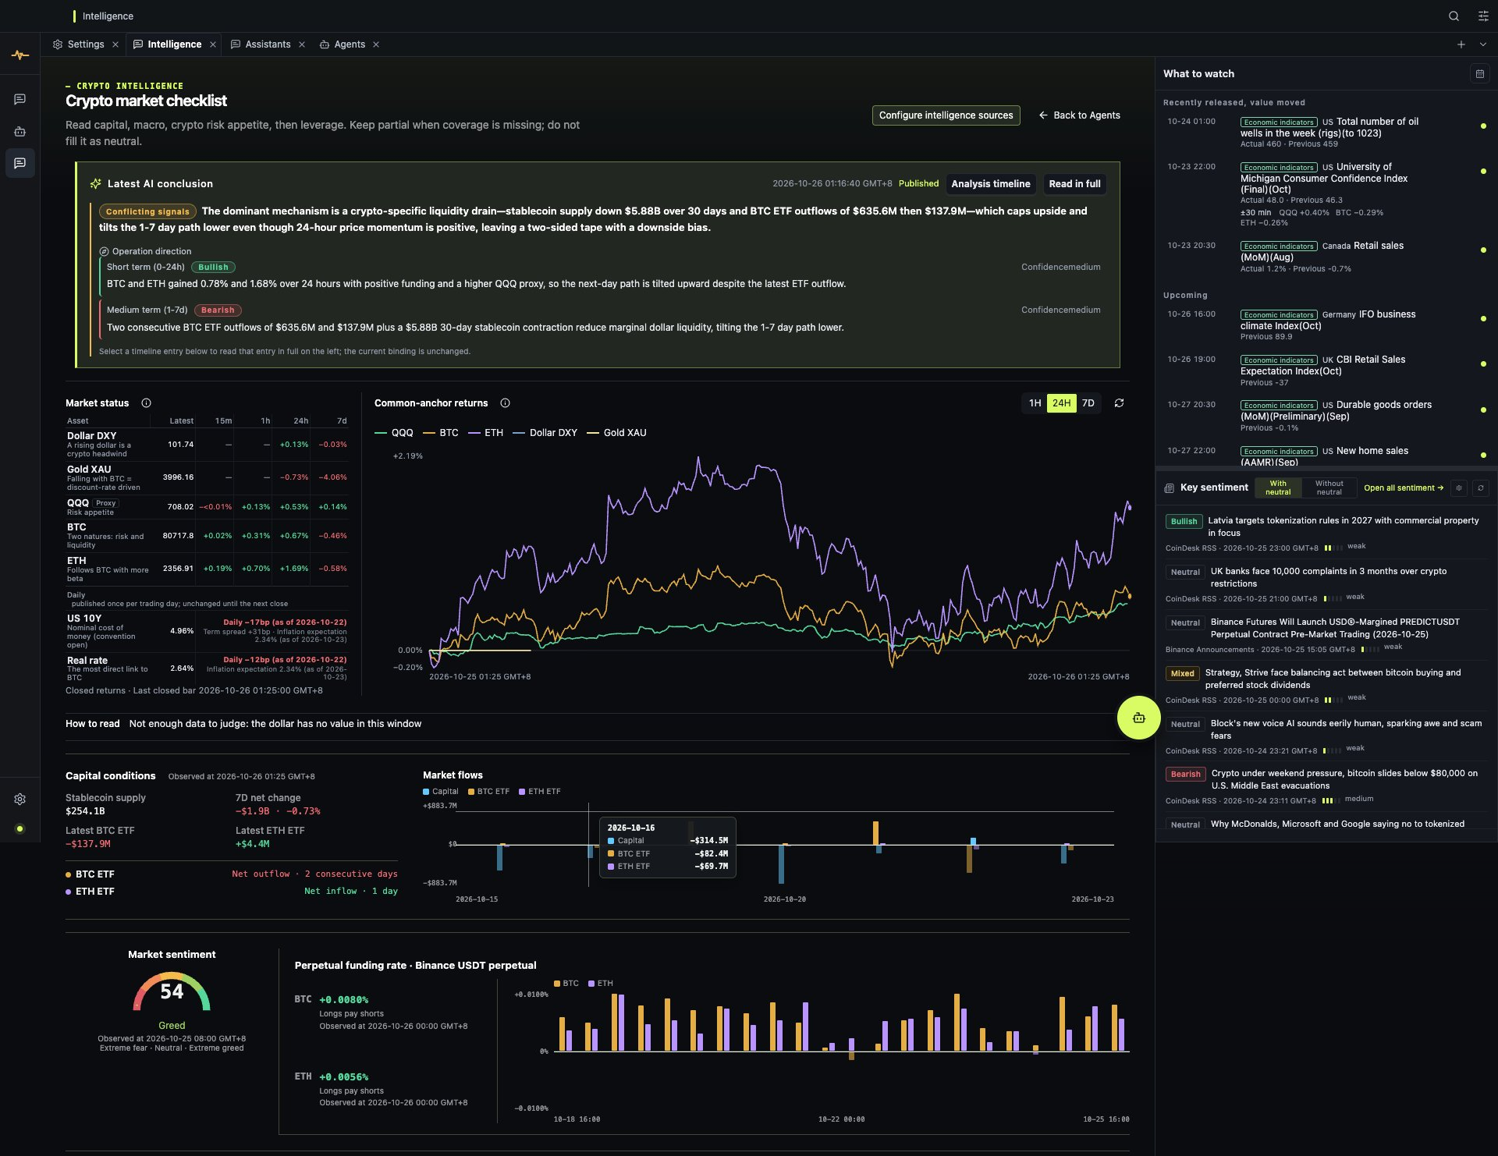The width and height of the screenshot is (1498, 1156).
Task: Click the info icon beside Market status
Action: (x=146, y=402)
